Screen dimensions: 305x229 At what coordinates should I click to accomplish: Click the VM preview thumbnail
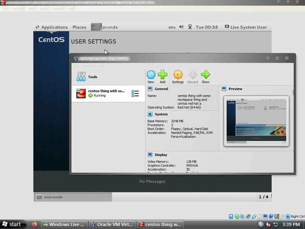pos(256,121)
